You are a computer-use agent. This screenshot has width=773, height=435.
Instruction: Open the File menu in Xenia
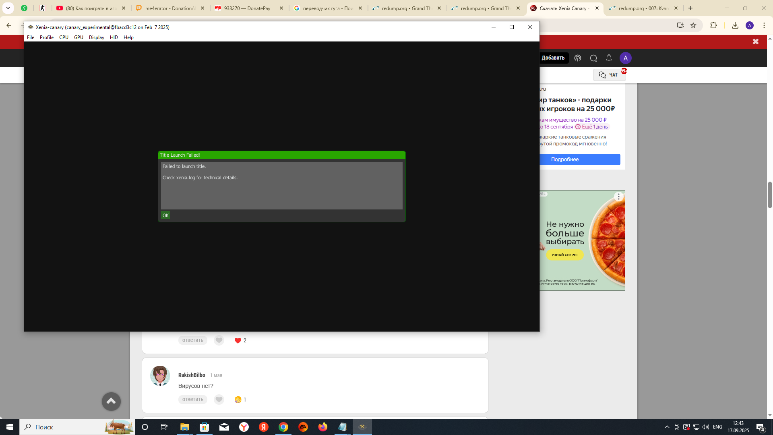pyautogui.click(x=31, y=37)
